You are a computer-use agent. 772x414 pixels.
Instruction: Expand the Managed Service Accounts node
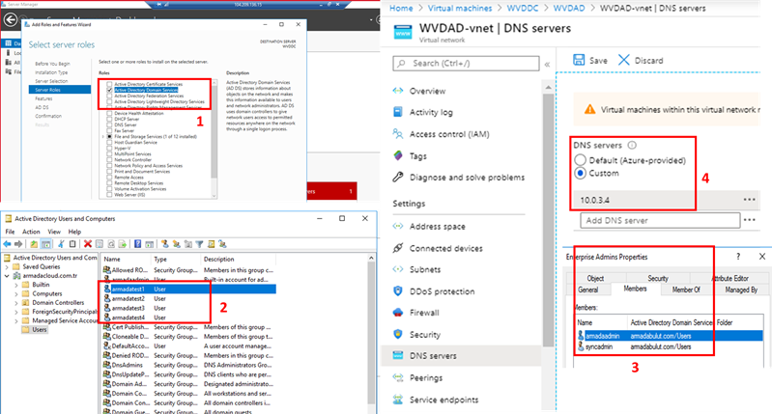pos(16,320)
